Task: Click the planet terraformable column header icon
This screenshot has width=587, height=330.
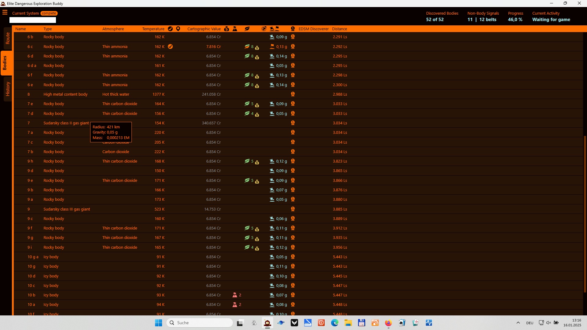Action: pyautogui.click(x=264, y=29)
